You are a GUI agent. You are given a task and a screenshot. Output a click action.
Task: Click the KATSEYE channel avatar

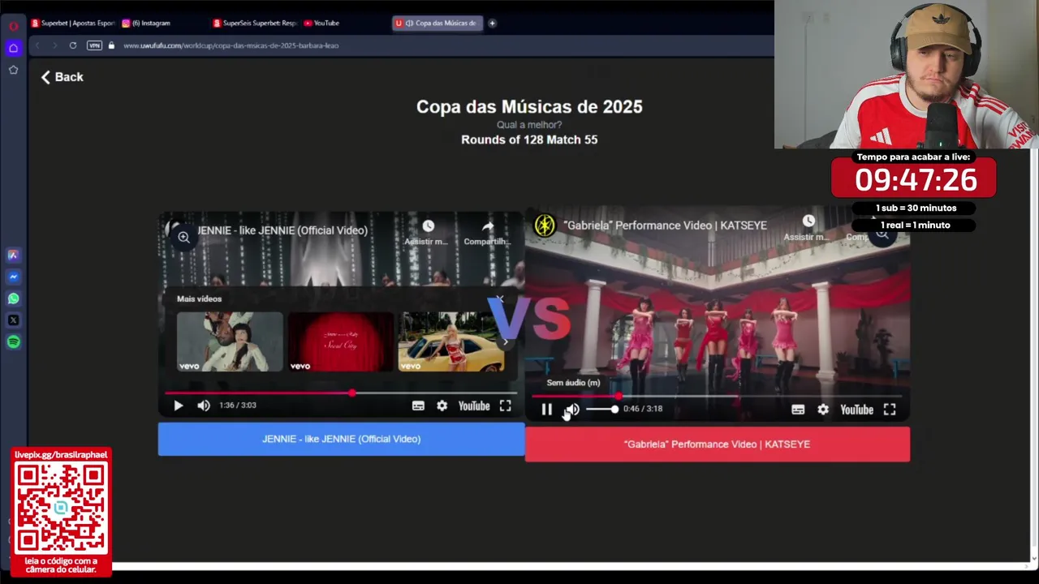pyautogui.click(x=545, y=225)
